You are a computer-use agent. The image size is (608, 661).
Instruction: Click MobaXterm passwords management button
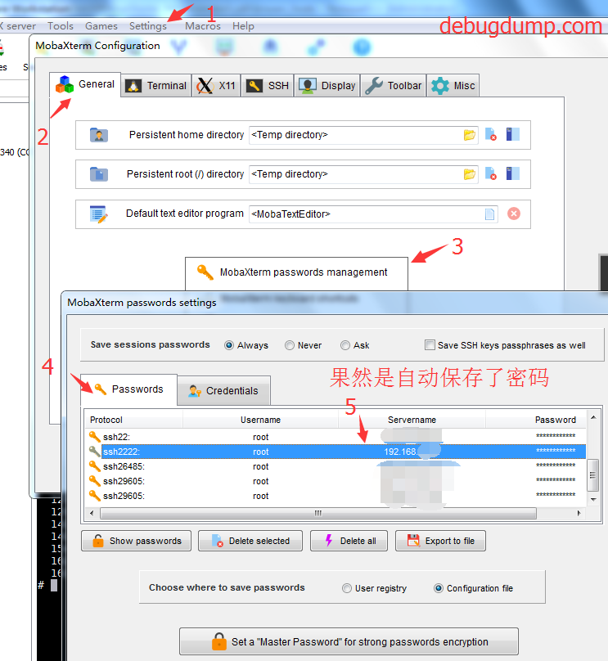296,272
